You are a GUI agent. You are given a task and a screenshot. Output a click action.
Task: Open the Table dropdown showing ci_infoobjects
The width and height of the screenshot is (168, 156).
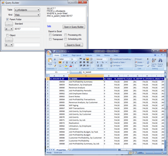click(x=27, y=10)
